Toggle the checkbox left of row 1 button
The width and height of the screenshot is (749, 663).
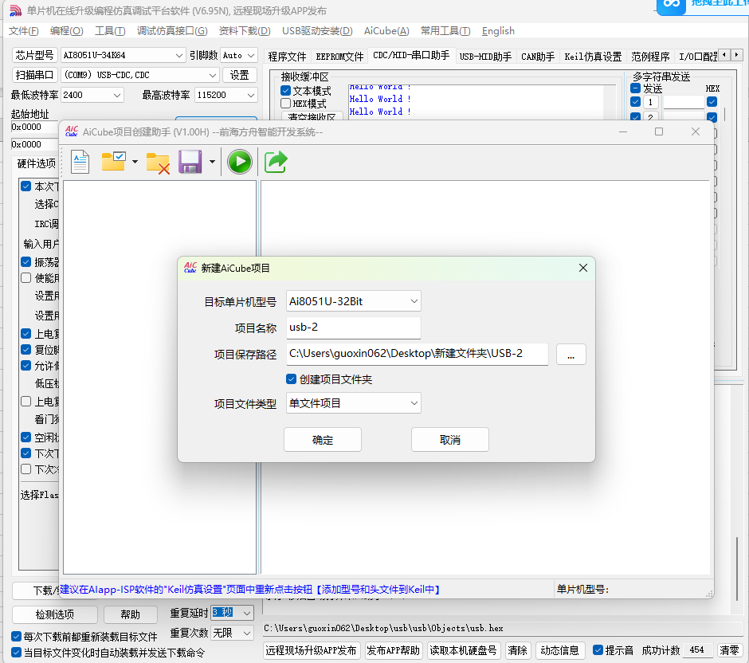(635, 102)
